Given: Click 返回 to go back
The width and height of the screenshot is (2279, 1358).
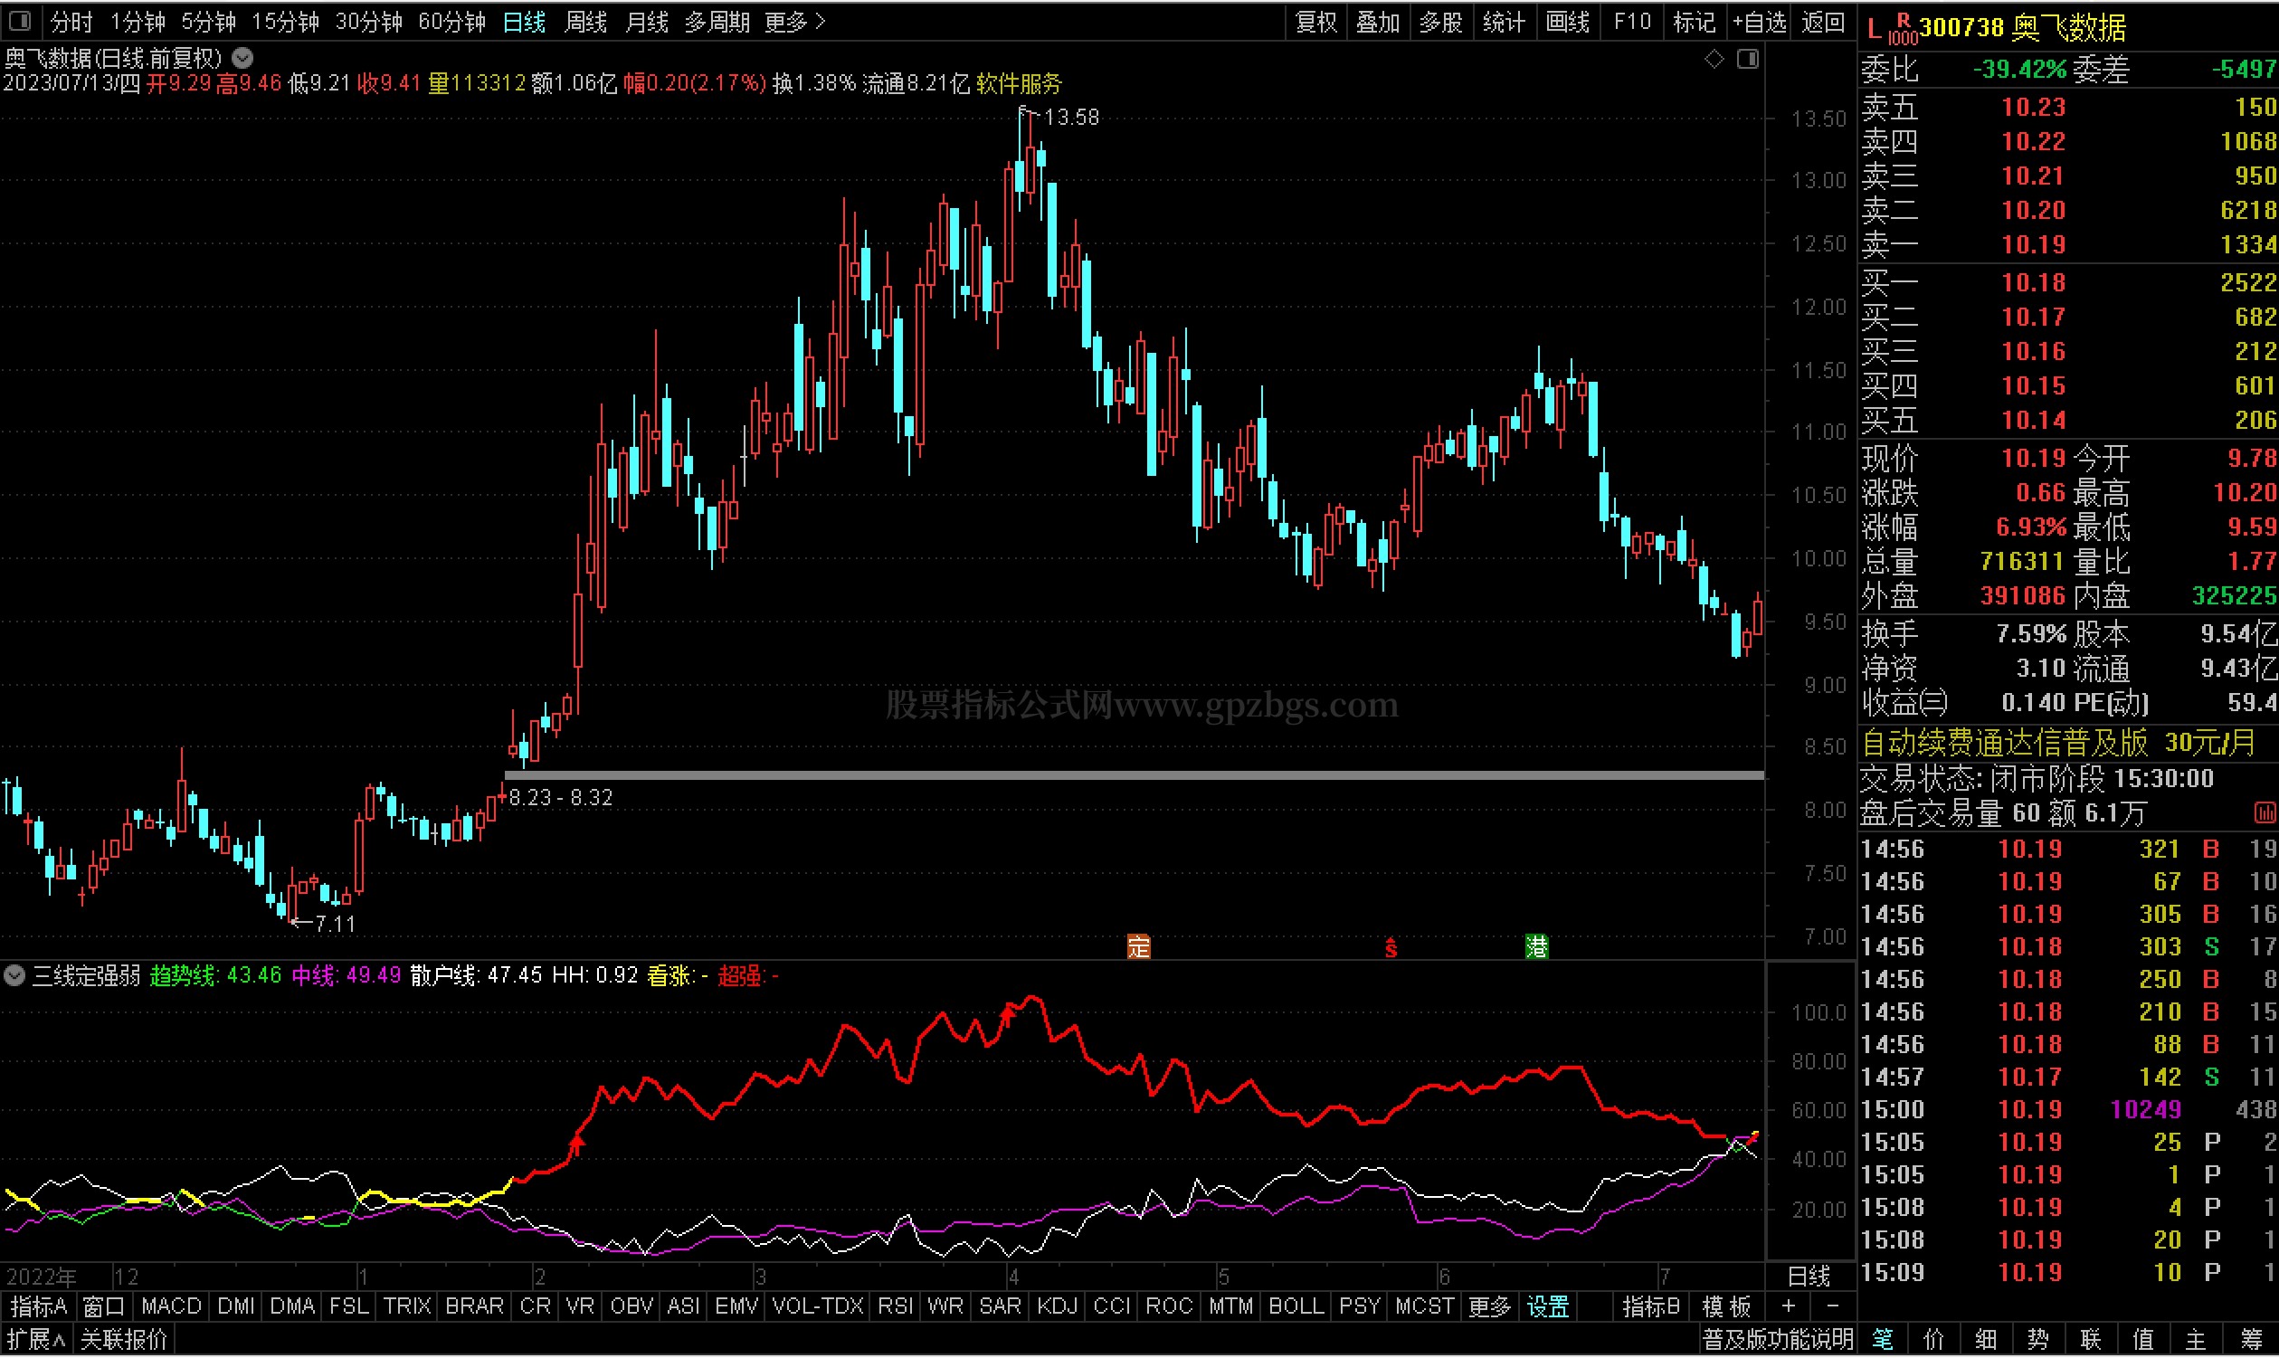Looking at the screenshot, I should click(x=1823, y=21).
